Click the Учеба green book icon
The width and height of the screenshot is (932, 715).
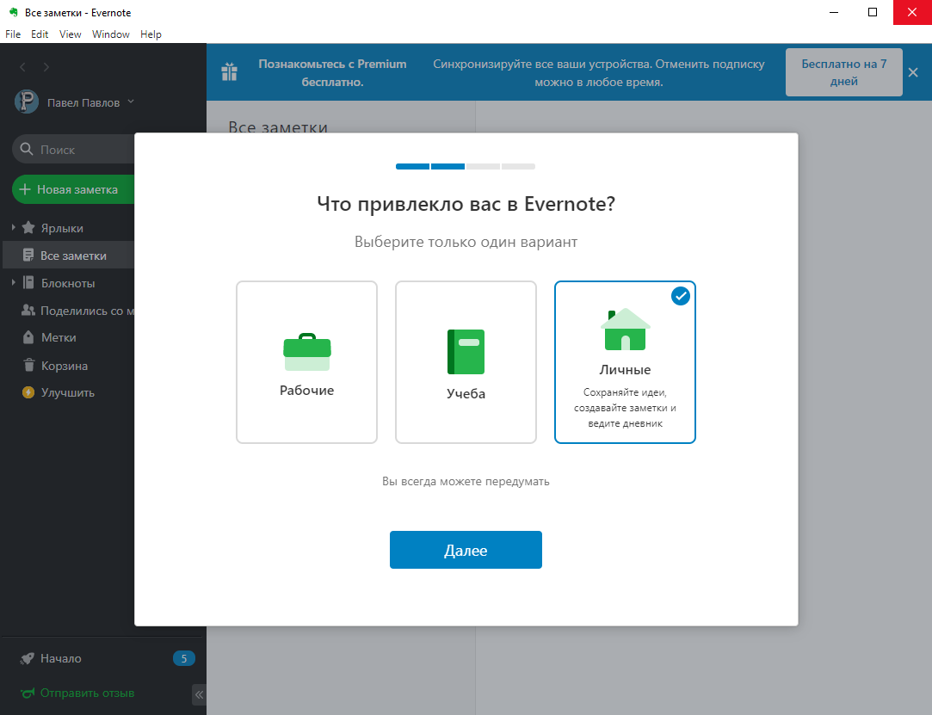coord(466,351)
